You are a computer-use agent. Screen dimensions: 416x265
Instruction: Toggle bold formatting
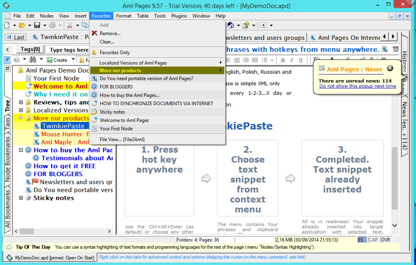click(x=282, y=60)
